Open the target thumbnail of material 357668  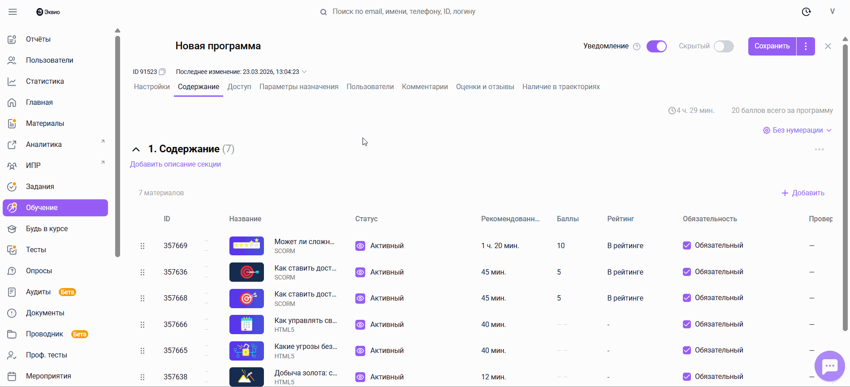point(246,298)
